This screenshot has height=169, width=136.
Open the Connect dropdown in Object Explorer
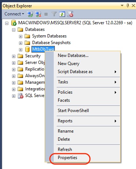pos(14,14)
